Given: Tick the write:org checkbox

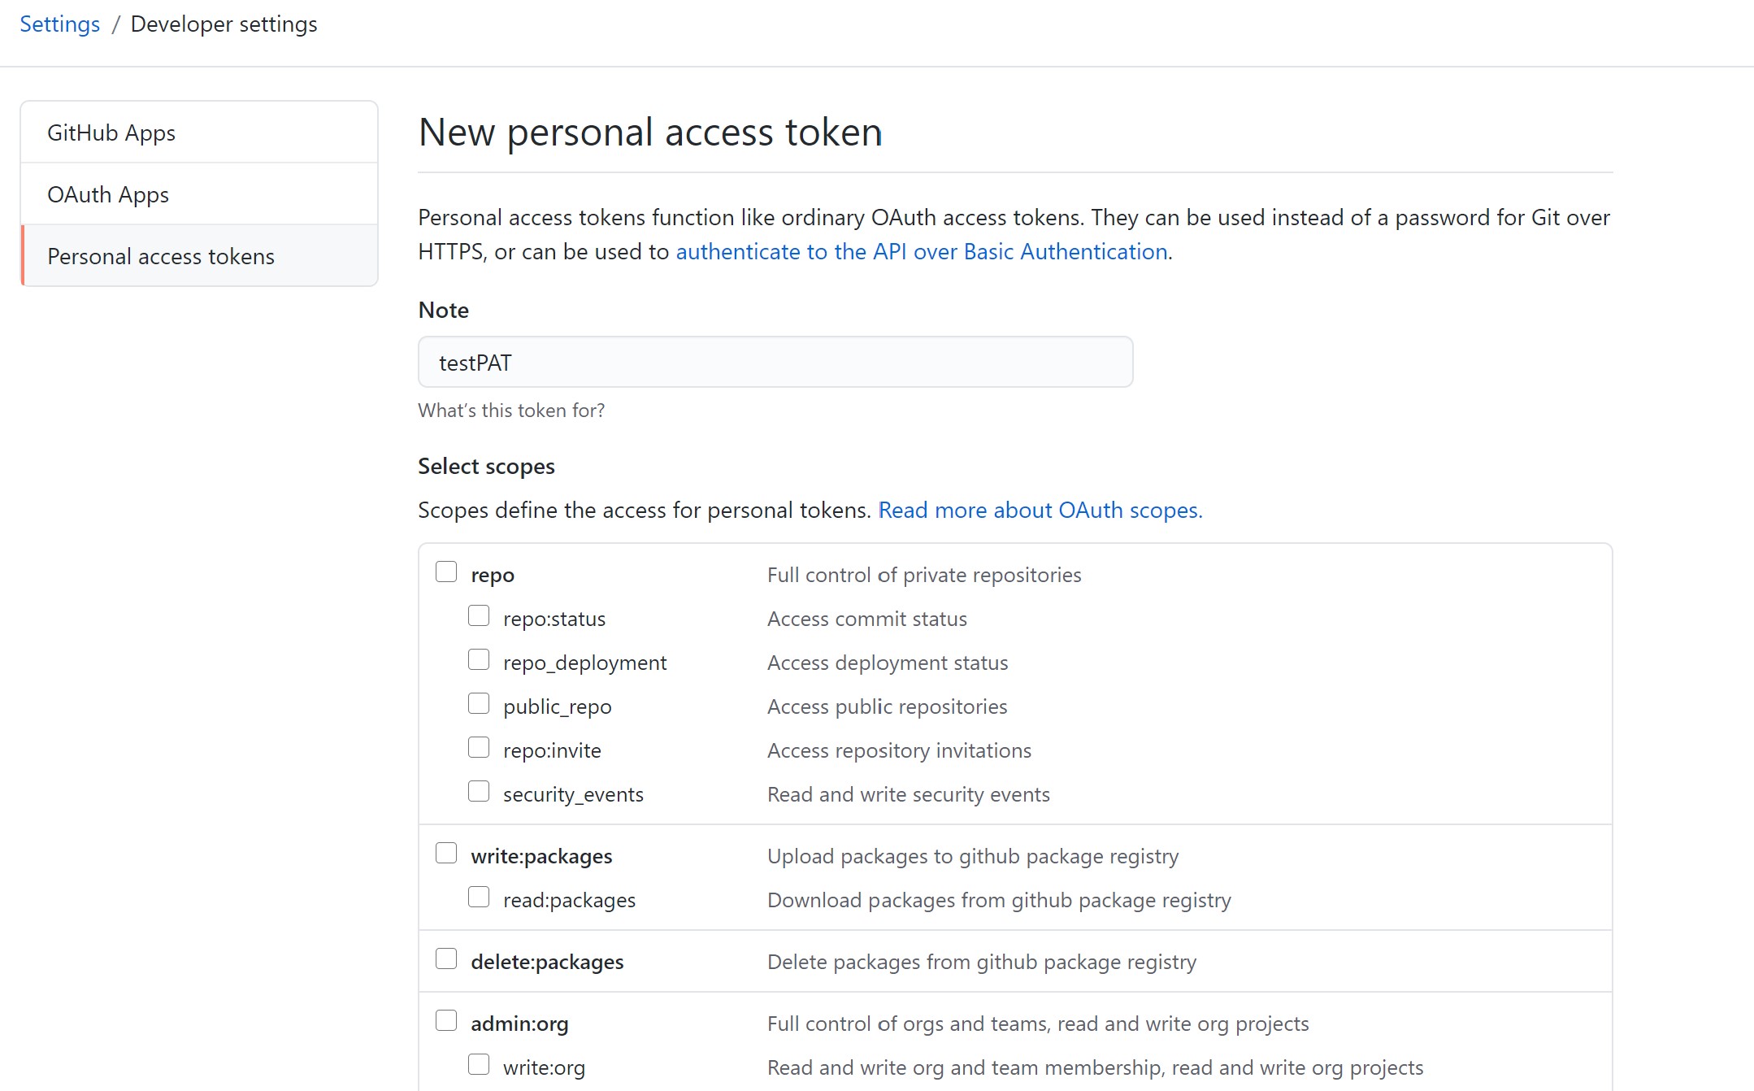Looking at the screenshot, I should point(479,1065).
